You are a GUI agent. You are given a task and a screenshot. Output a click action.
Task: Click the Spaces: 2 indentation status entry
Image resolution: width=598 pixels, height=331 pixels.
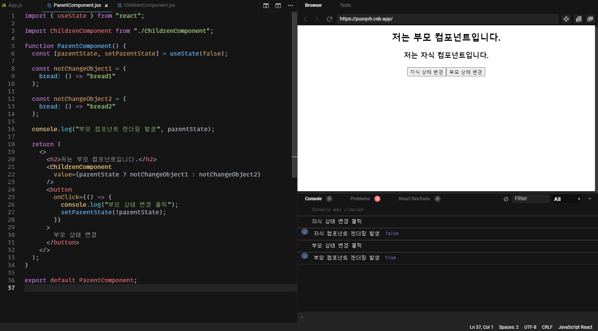(x=509, y=327)
